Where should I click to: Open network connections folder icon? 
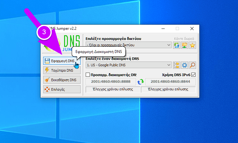point(184,45)
